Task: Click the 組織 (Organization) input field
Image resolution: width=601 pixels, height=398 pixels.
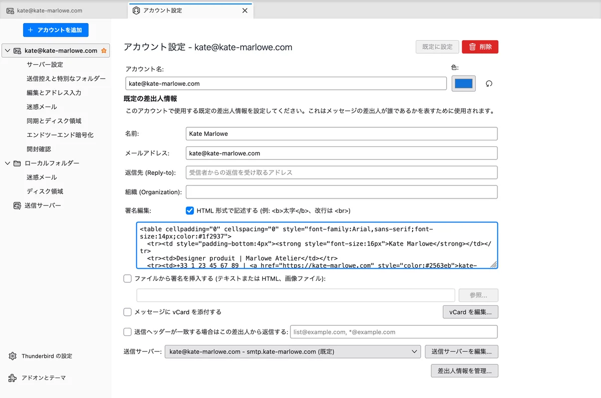Action: (342, 192)
